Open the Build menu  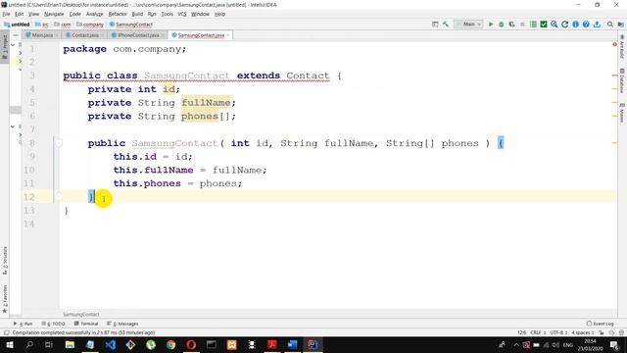tap(137, 14)
